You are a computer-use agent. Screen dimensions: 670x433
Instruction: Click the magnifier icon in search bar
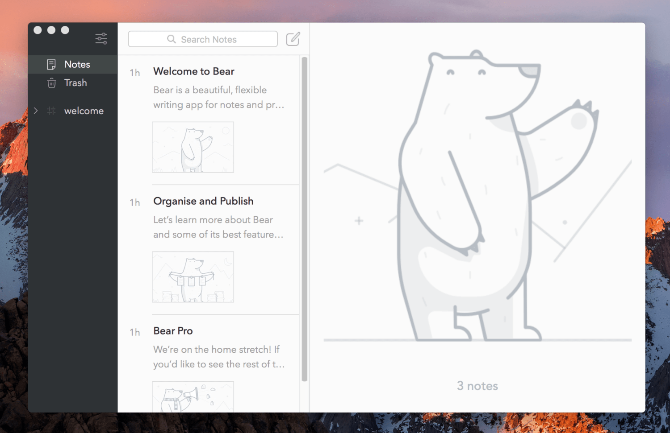[172, 39]
